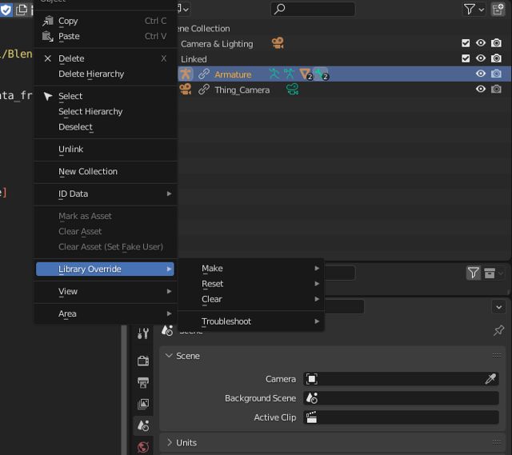Click the Armature data icon
Image resolution: width=512 pixels, height=455 pixels.
(x=289, y=74)
